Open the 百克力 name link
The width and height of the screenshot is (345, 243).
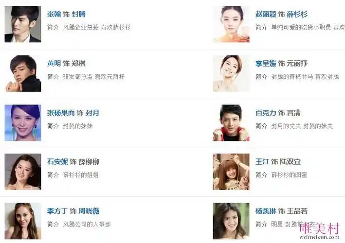pyautogui.click(x=266, y=113)
